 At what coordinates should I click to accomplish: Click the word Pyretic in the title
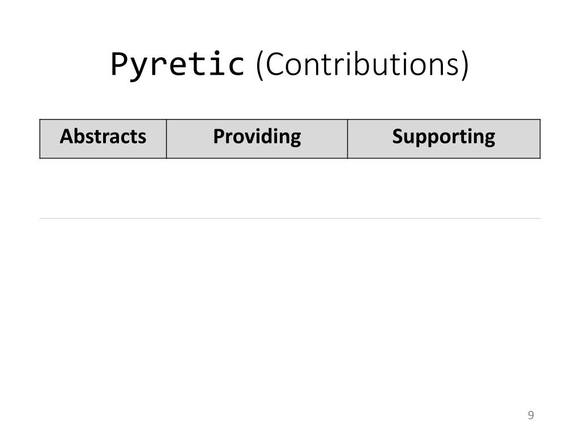point(177,65)
